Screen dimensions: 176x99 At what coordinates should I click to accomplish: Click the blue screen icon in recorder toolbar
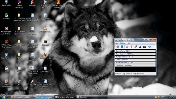[x=140, y=47]
